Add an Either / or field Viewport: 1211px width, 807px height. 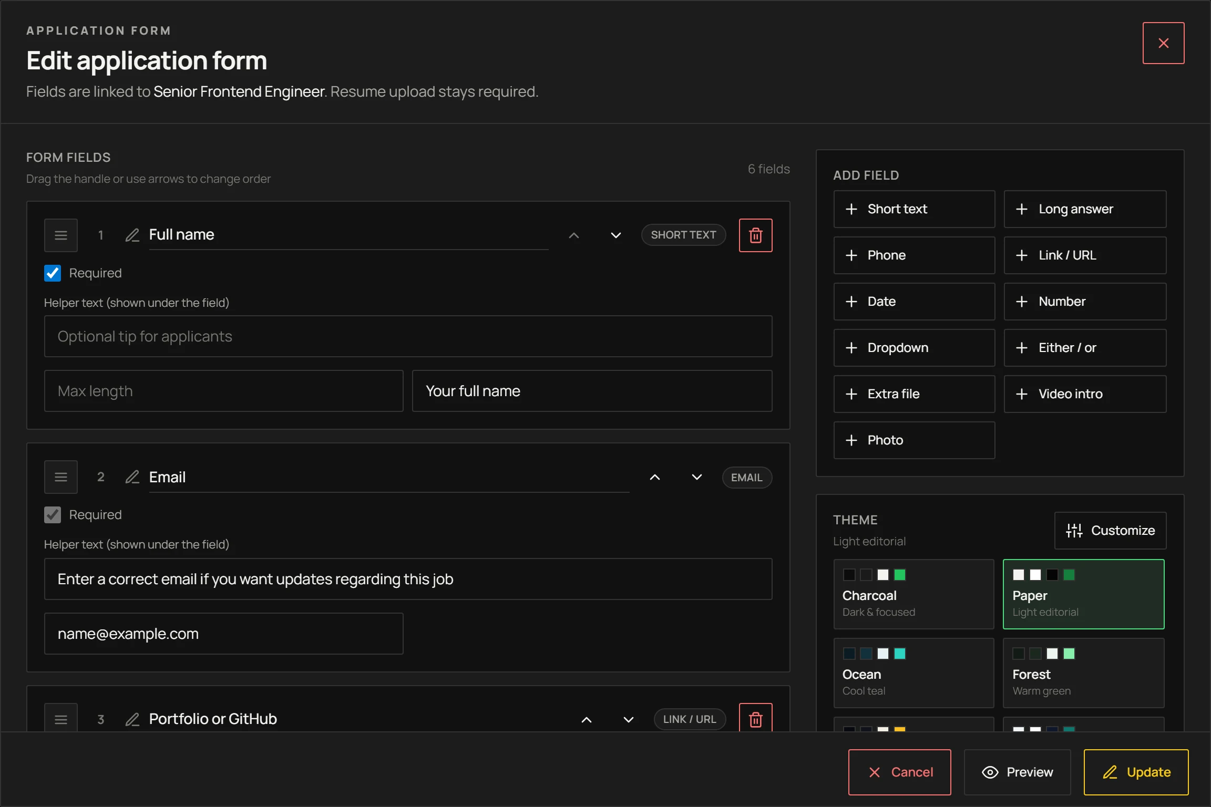click(x=1085, y=348)
